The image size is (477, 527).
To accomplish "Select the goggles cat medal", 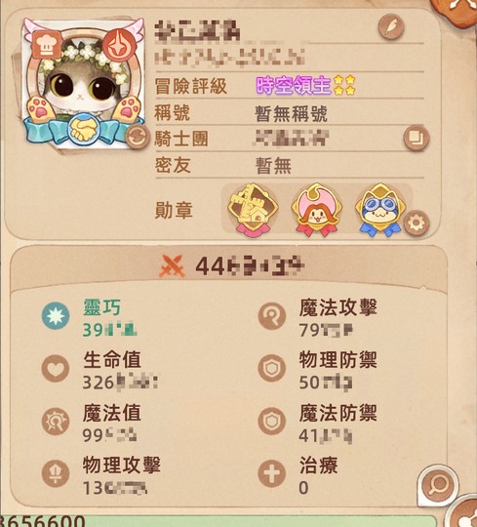I will (x=379, y=210).
